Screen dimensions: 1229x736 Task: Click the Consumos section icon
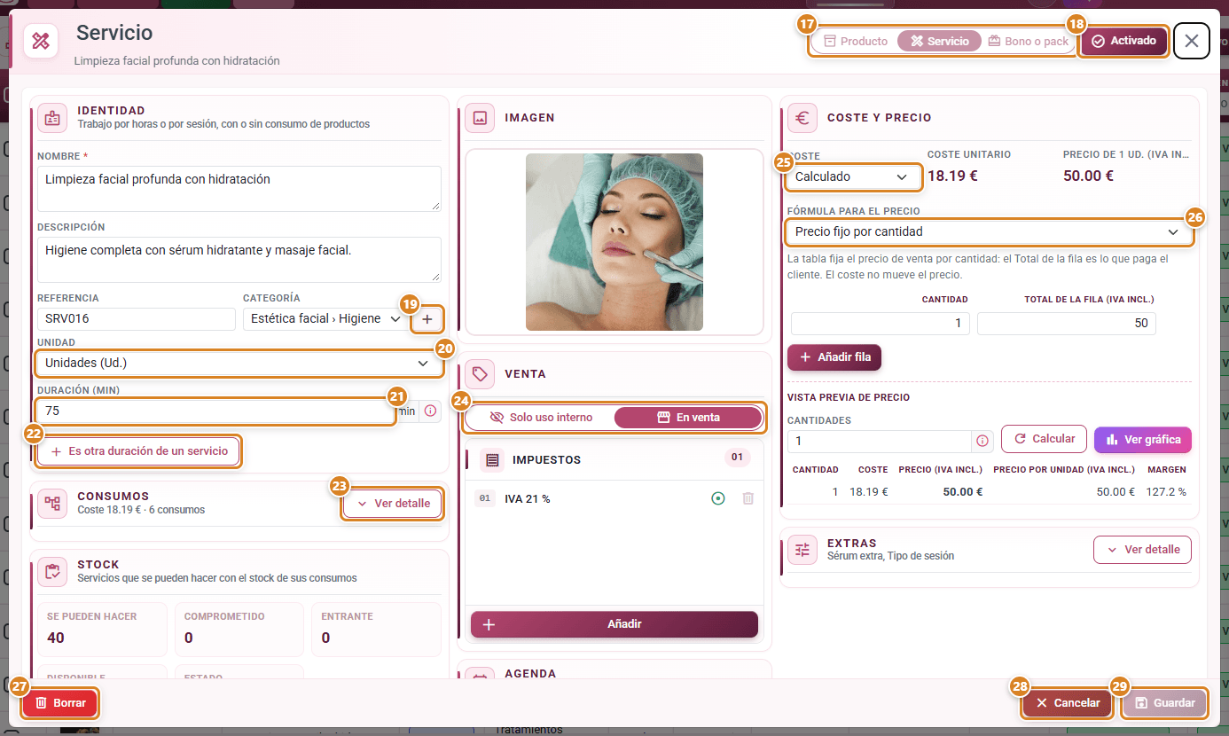point(53,504)
